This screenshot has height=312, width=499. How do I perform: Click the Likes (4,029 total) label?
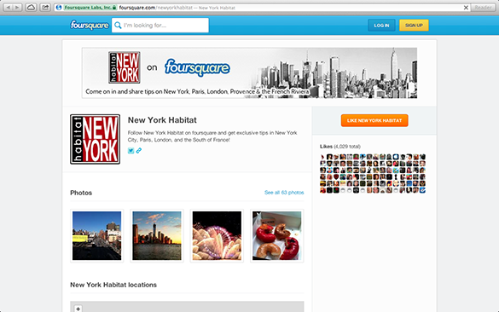(339, 147)
